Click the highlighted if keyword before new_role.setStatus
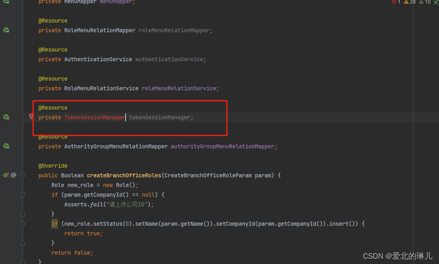The image size is (439, 264). (x=55, y=224)
